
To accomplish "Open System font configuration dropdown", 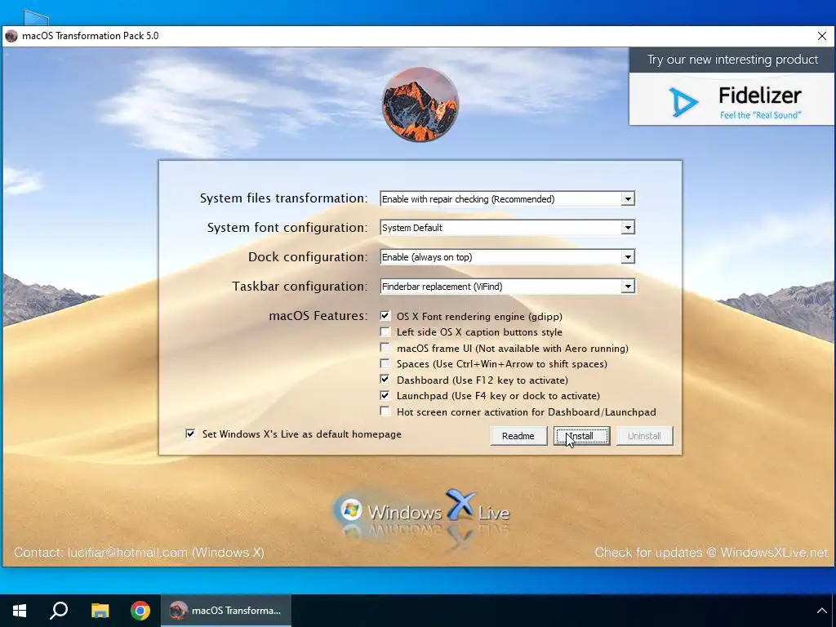I will click(x=507, y=228).
